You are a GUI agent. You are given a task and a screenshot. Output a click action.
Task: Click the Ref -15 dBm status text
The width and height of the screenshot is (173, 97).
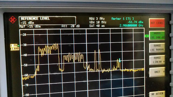coord(30,26)
